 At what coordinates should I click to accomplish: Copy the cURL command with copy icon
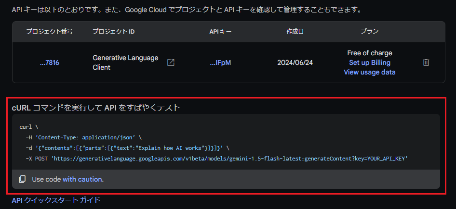22,179
